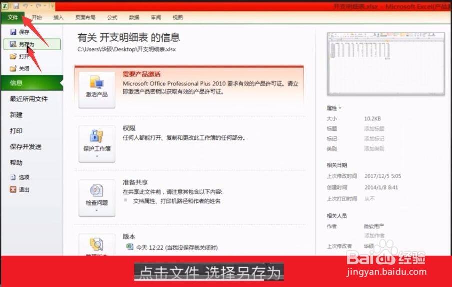Viewport: 452px width, 287px height.
Task: Click the 准备共享 section heading
Action: pos(135,182)
